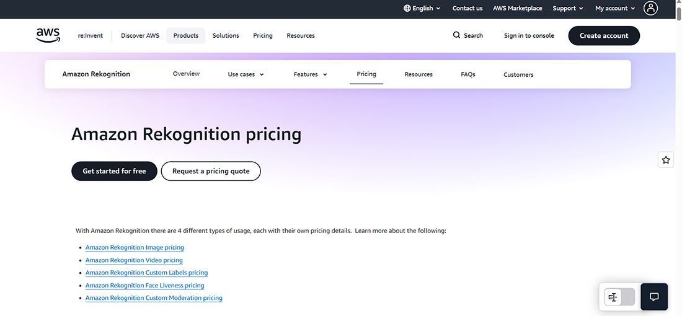Open the Discover AWS menu

pos(140,36)
